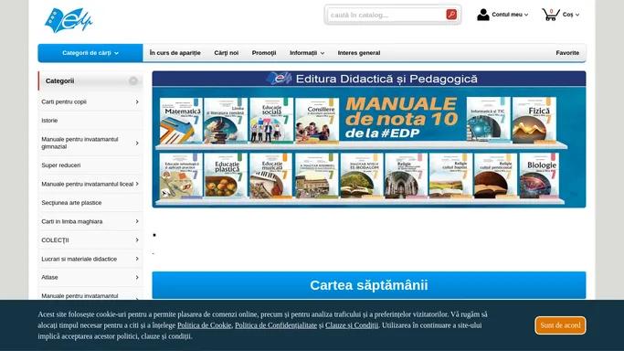This screenshot has height=351, width=624.
Task: Expand the Informații menu
Action: click(x=307, y=53)
